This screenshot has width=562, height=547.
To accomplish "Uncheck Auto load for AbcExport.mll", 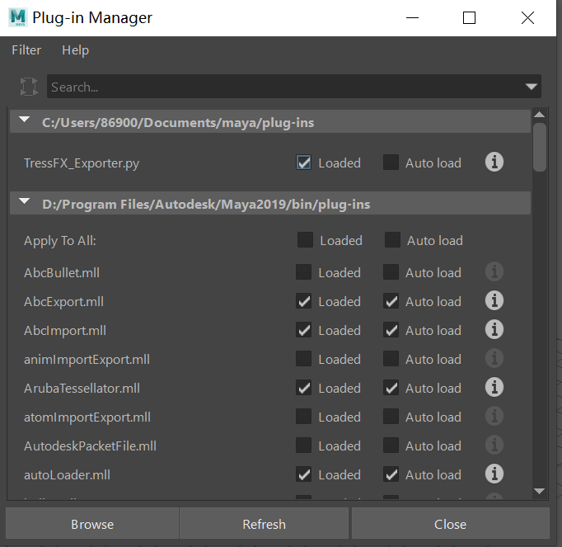I will pos(391,301).
